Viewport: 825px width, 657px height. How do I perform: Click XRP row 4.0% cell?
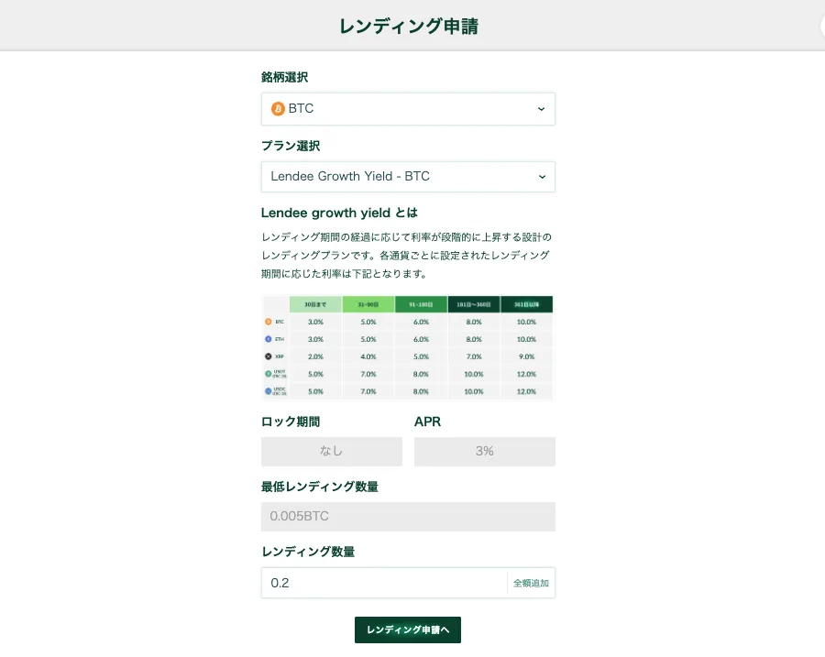pos(368,356)
